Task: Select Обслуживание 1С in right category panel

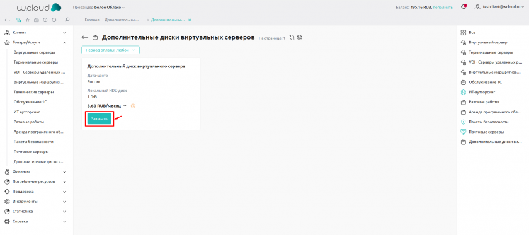Action: pos(486,82)
